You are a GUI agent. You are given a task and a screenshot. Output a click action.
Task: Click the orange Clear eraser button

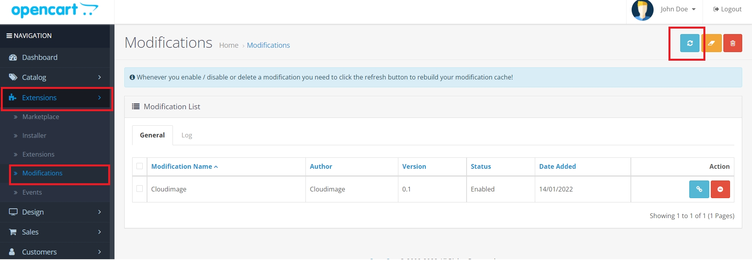[712, 43]
